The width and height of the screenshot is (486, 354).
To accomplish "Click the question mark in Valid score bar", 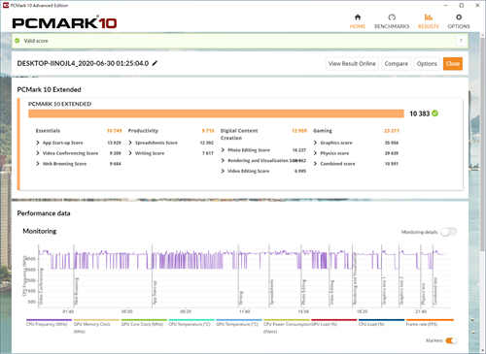I will 461,41.
